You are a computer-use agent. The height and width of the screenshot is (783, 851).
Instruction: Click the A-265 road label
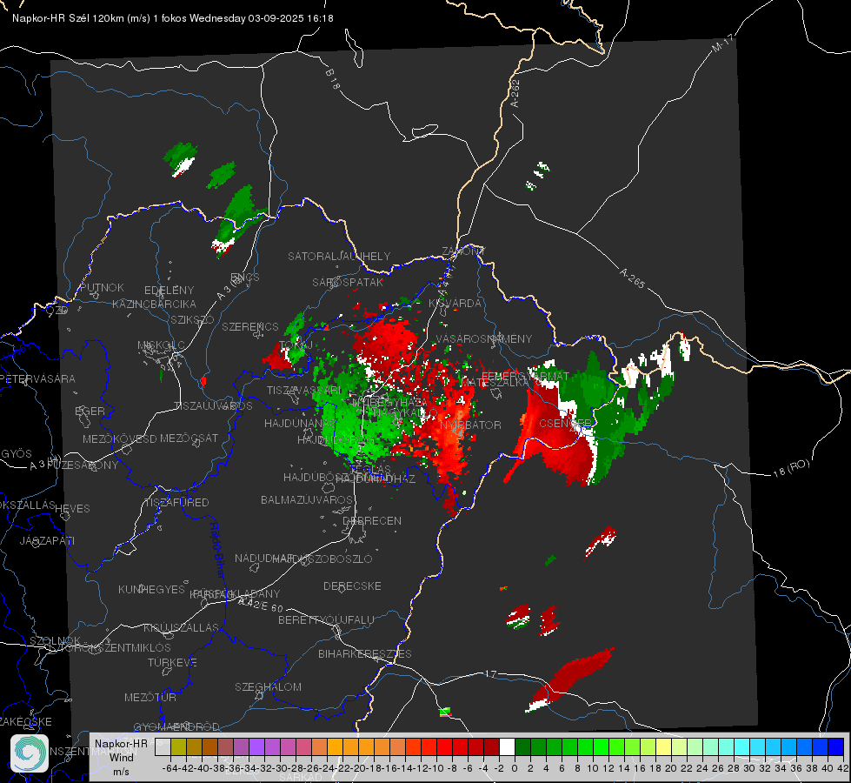632,278
